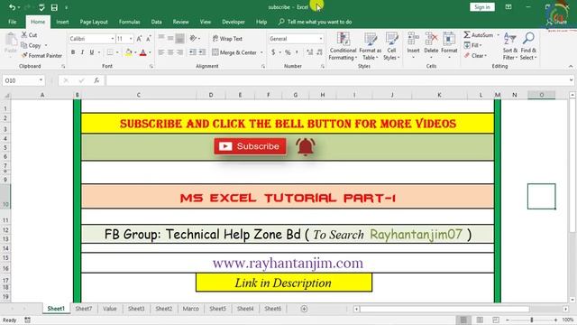Toggle Center horizontal alignment
This screenshot has height=325, width=577.
click(170, 52)
